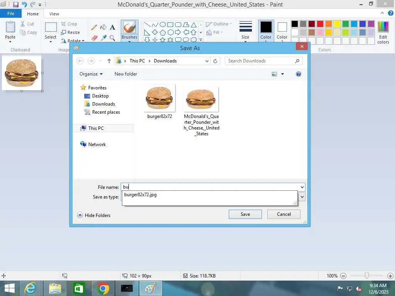Click the Brushes tool icon
Screen dimensions: 395x296
pos(130,27)
